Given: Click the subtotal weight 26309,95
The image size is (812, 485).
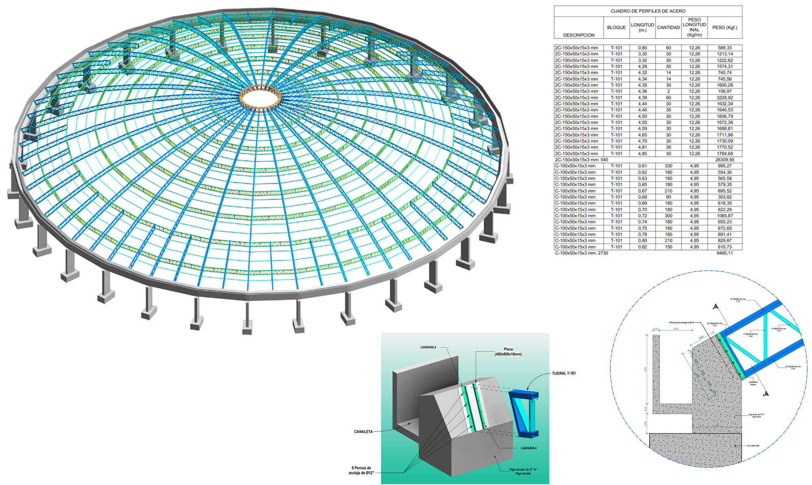Looking at the screenshot, I should 725,160.
